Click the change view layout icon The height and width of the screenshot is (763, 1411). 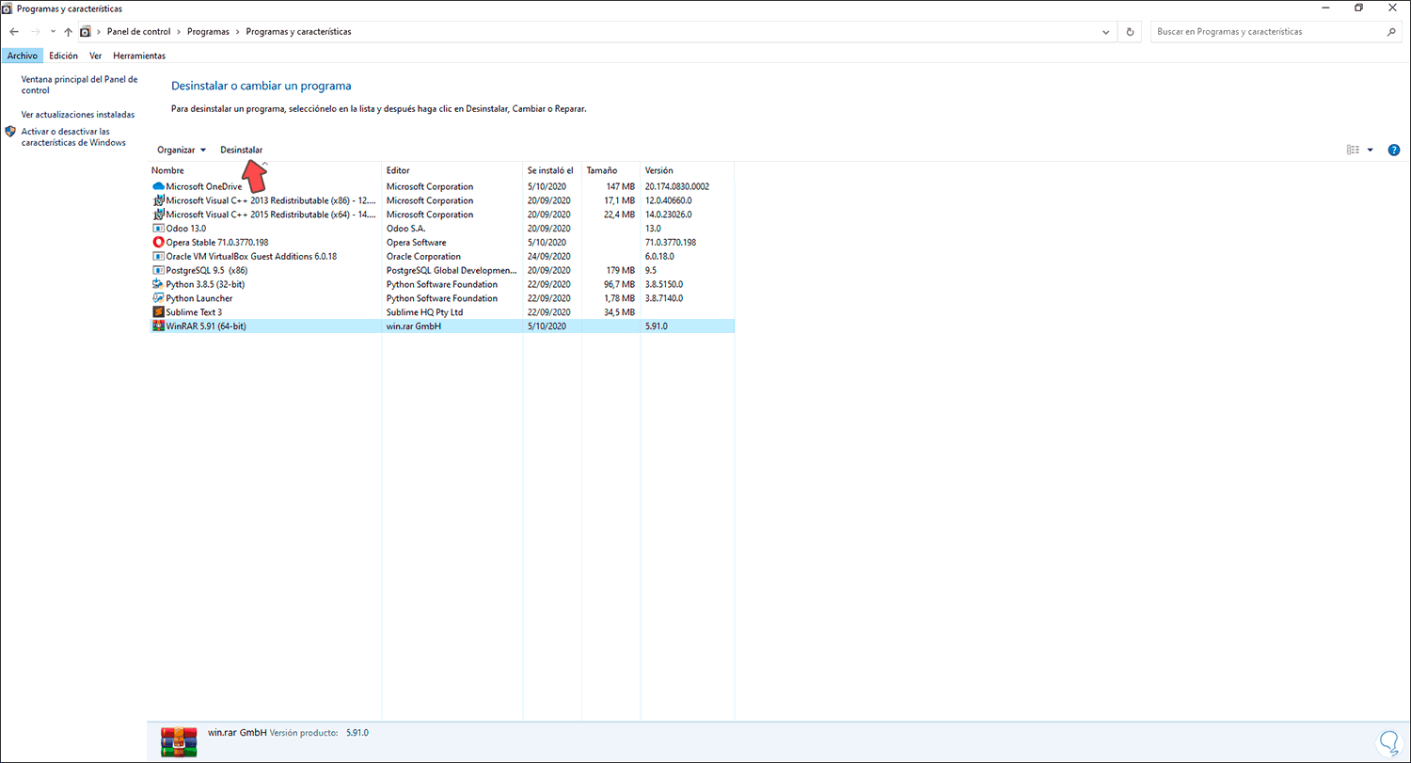tap(1353, 150)
